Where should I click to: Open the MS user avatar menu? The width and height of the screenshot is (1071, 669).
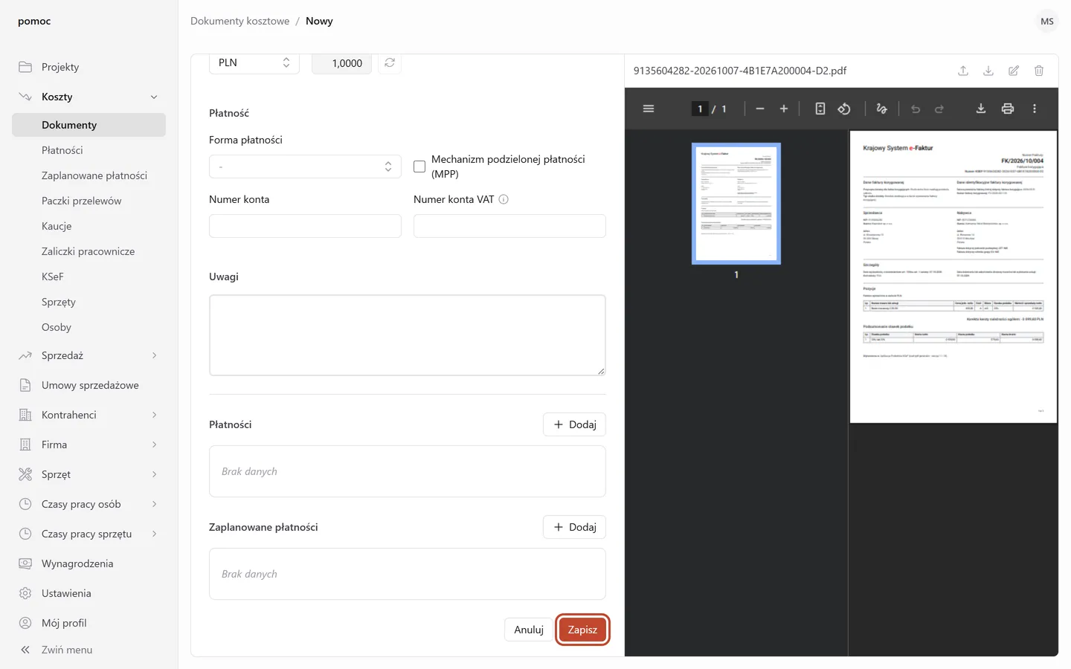pos(1047,21)
